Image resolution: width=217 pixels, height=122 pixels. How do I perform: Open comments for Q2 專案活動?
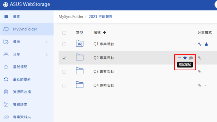(191, 58)
